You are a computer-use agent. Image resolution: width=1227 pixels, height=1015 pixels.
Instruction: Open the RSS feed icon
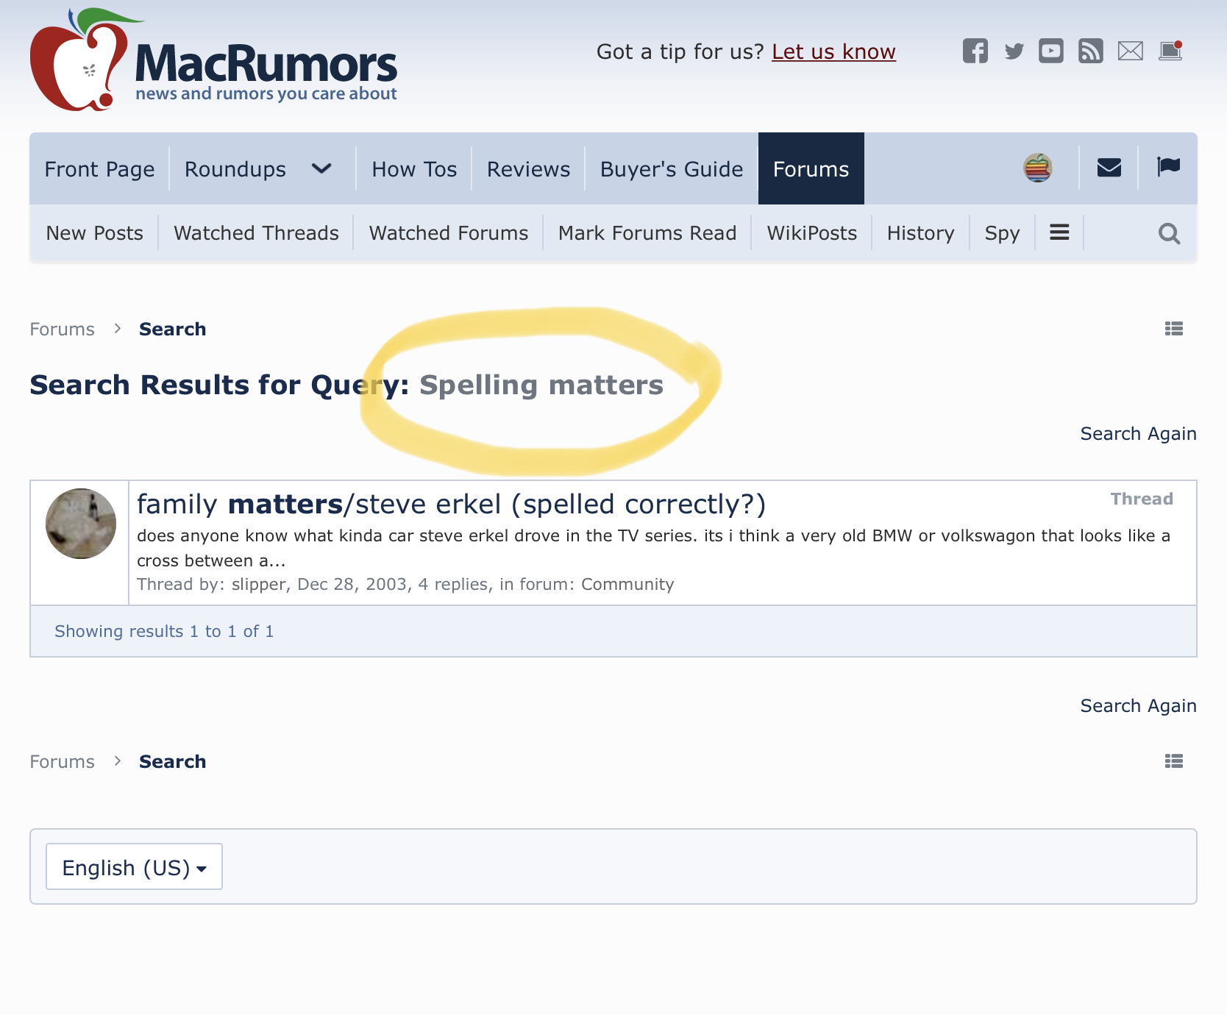[x=1091, y=51]
